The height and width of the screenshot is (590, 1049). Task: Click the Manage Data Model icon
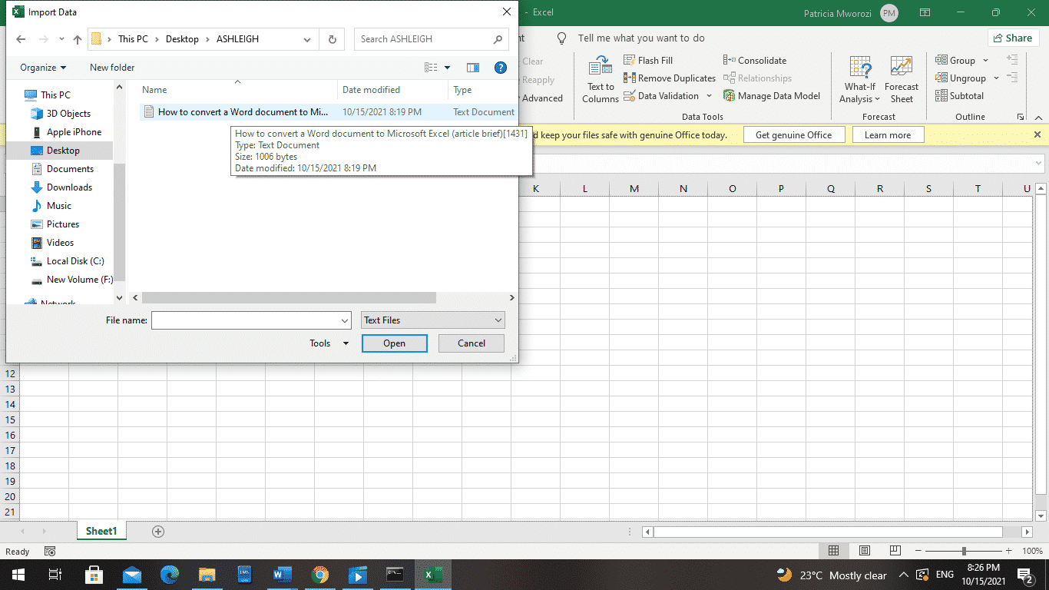772,96
